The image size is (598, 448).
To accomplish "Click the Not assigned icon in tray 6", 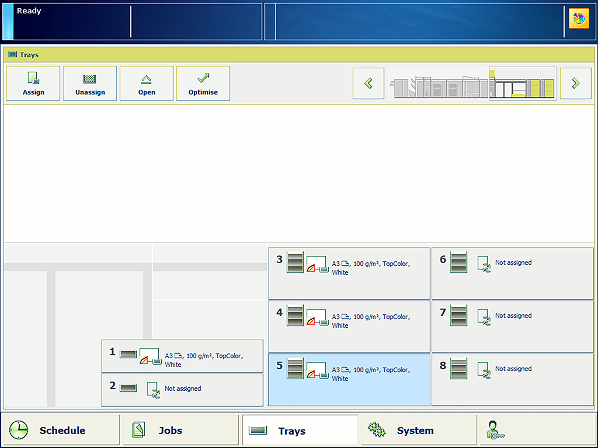I will pos(483,264).
